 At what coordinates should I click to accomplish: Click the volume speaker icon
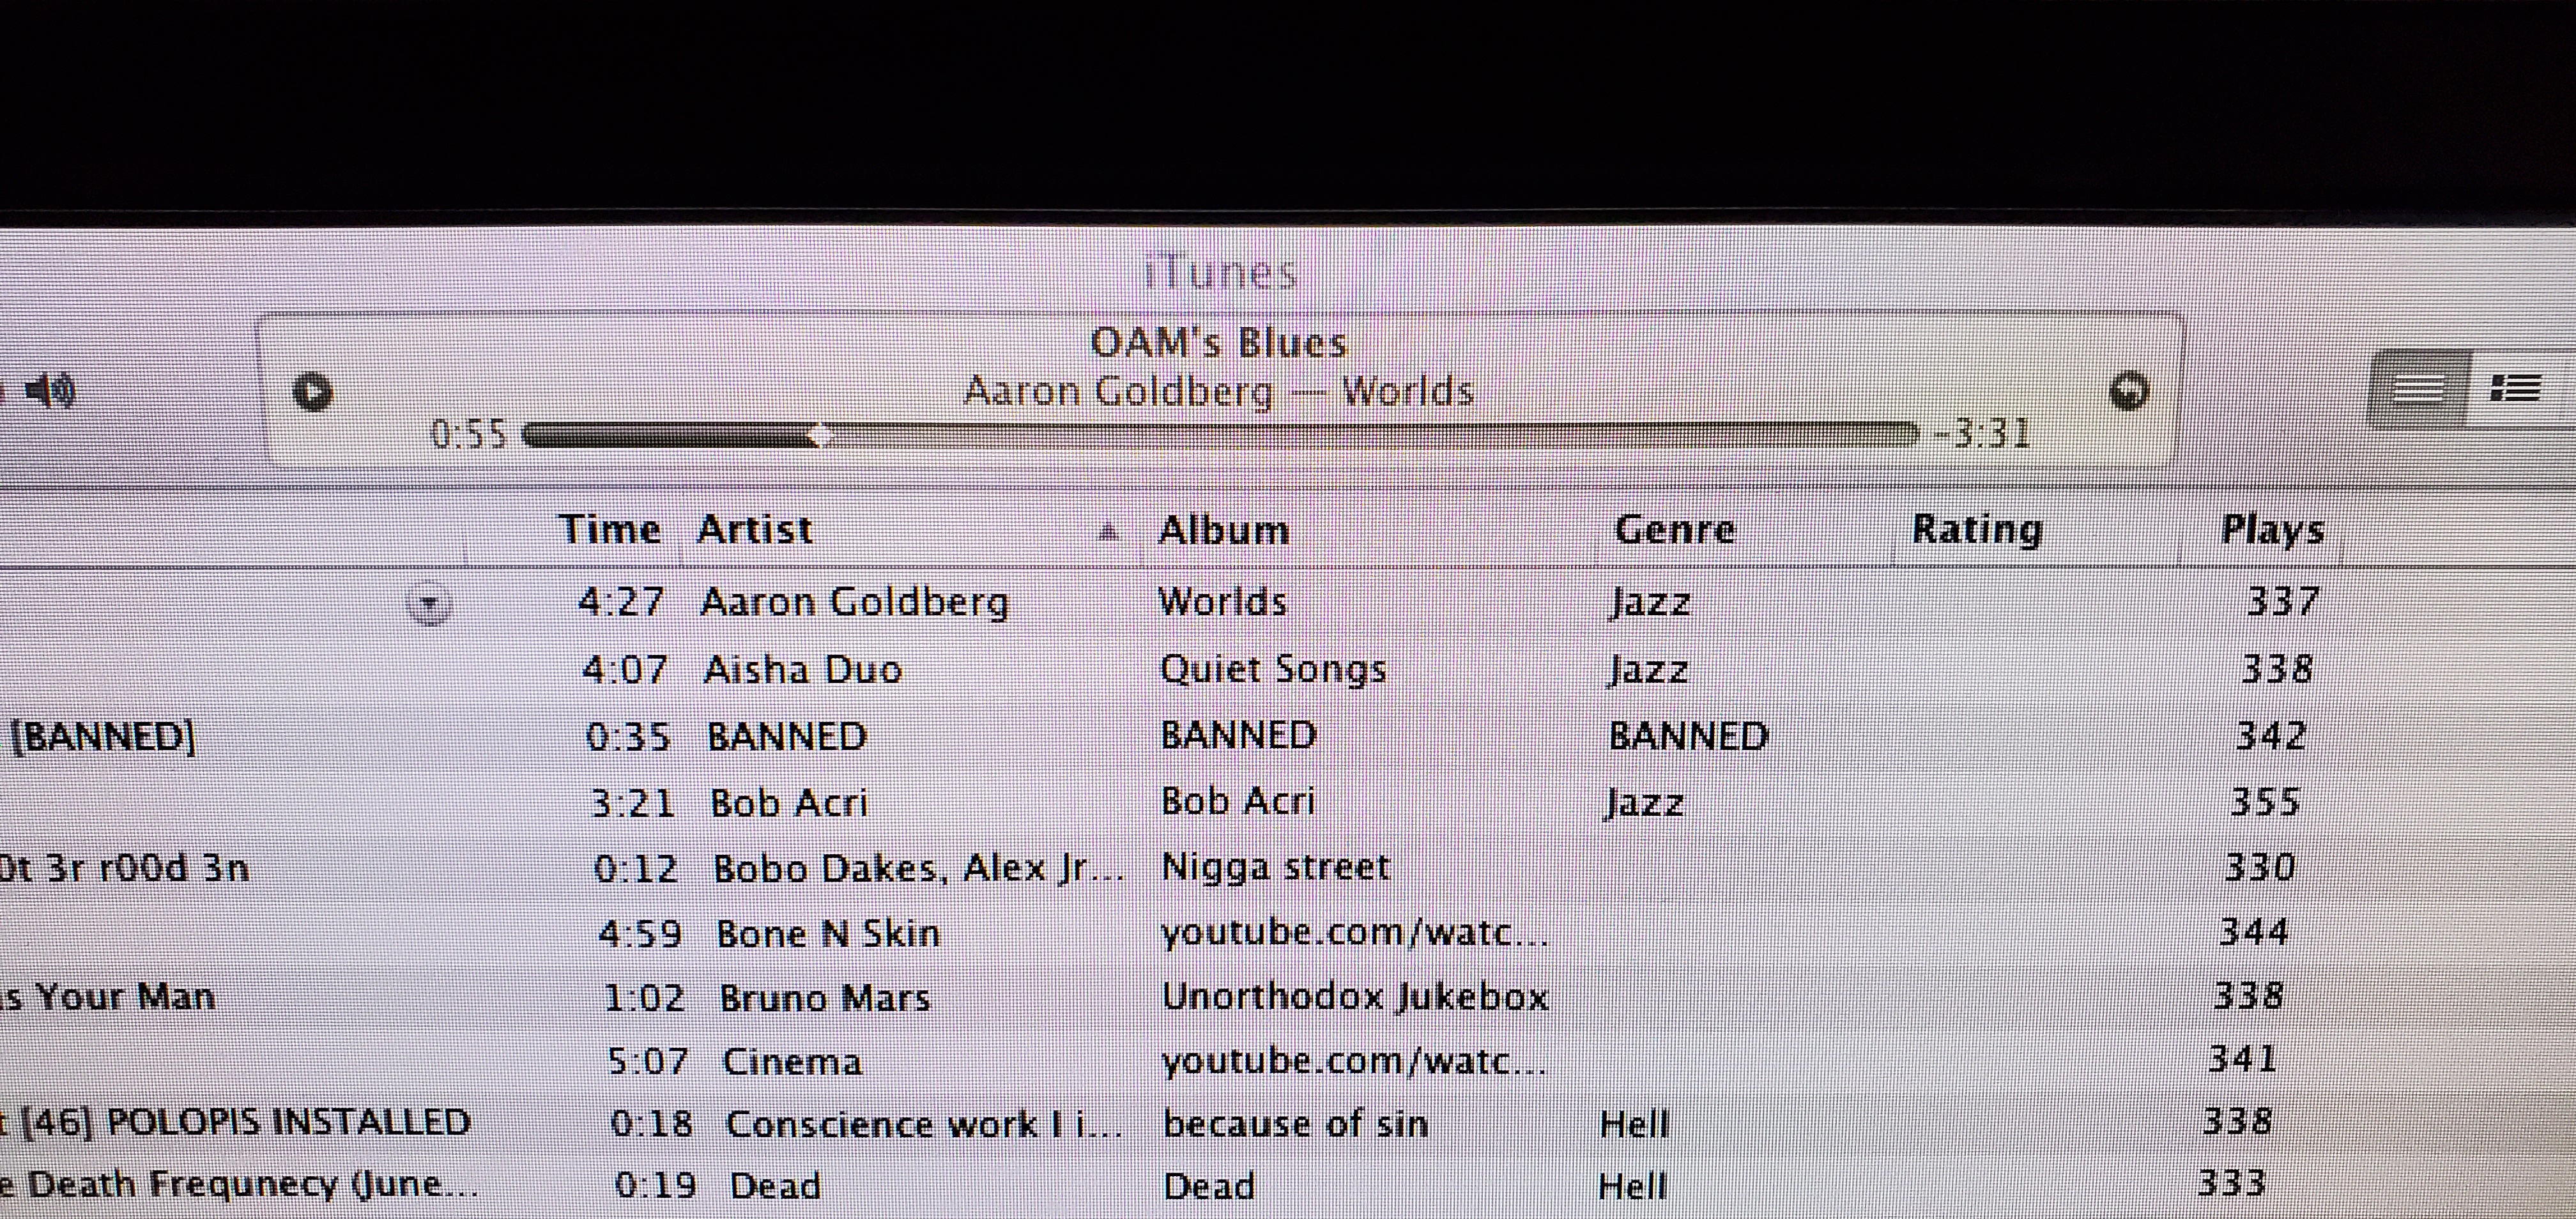(50, 390)
